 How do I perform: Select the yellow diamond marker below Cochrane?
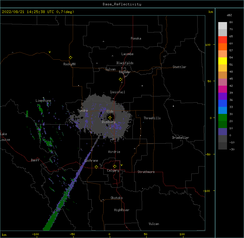96,167
